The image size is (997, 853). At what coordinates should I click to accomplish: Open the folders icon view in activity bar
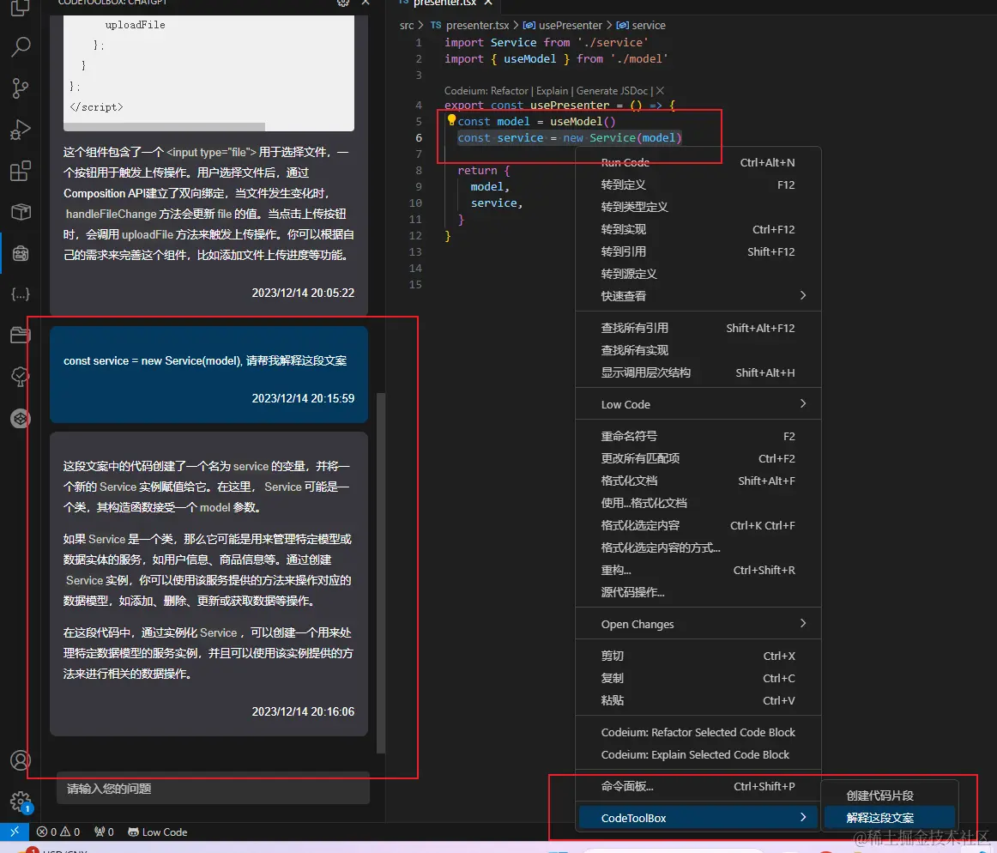click(21, 336)
